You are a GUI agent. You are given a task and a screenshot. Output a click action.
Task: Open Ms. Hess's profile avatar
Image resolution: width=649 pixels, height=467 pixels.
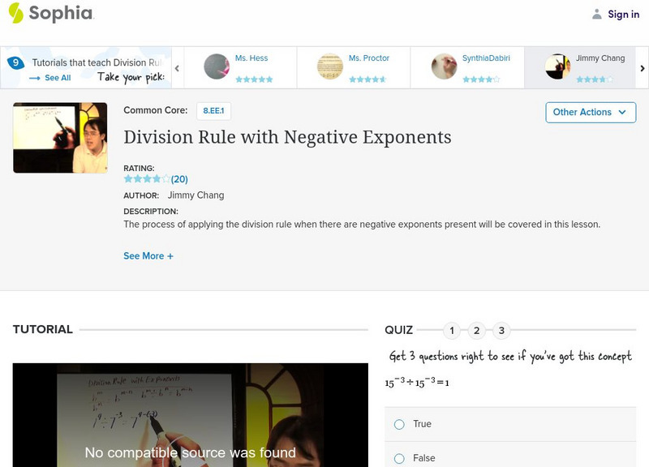(x=215, y=63)
